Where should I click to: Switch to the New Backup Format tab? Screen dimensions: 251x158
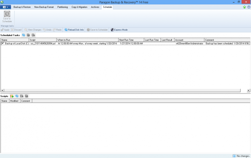44,7
